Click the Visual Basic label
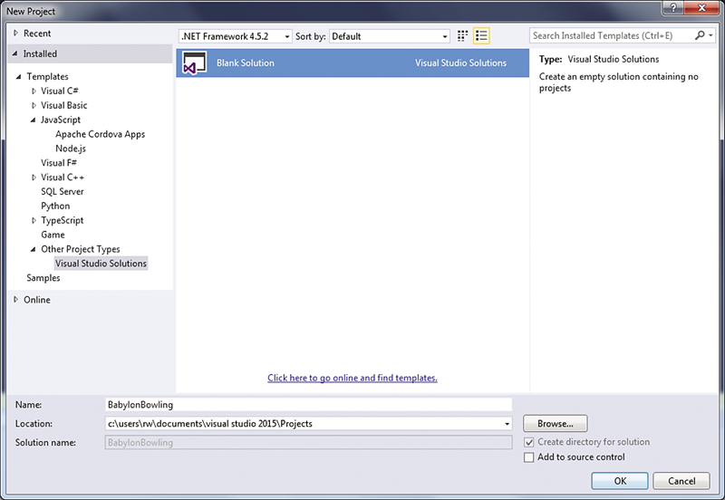725x500 pixels. (63, 105)
